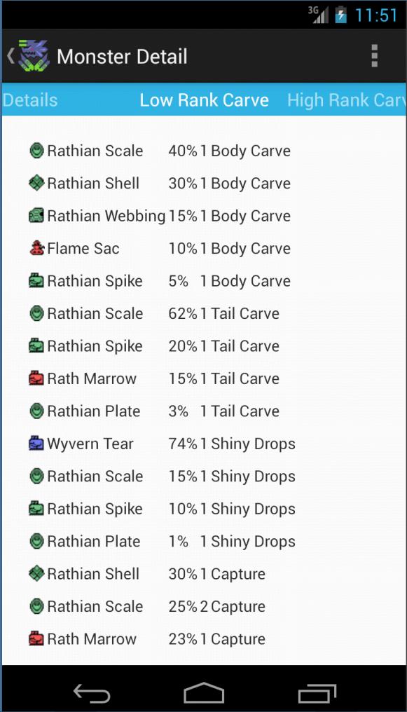The width and height of the screenshot is (407, 712).
Task: Tap the Monster Detail title
Action: click(x=122, y=56)
